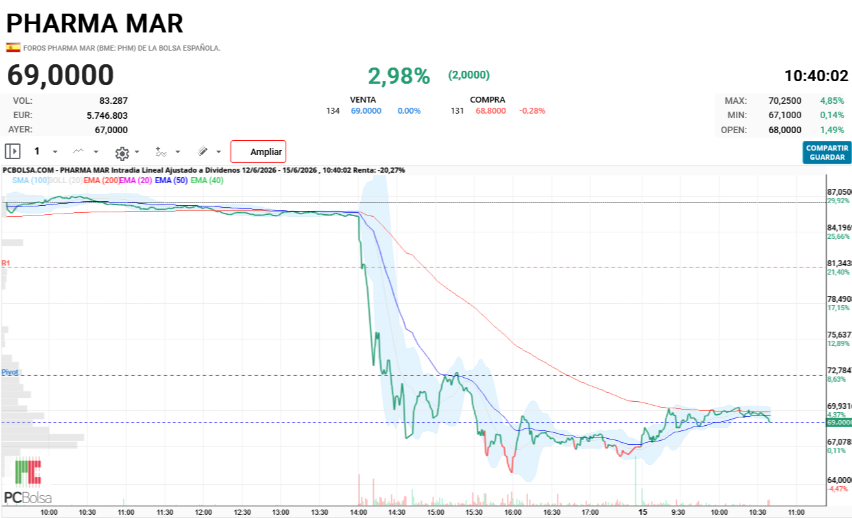Open the timeframe '1' dropdown
The height and width of the screenshot is (518, 852).
coord(45,151)
